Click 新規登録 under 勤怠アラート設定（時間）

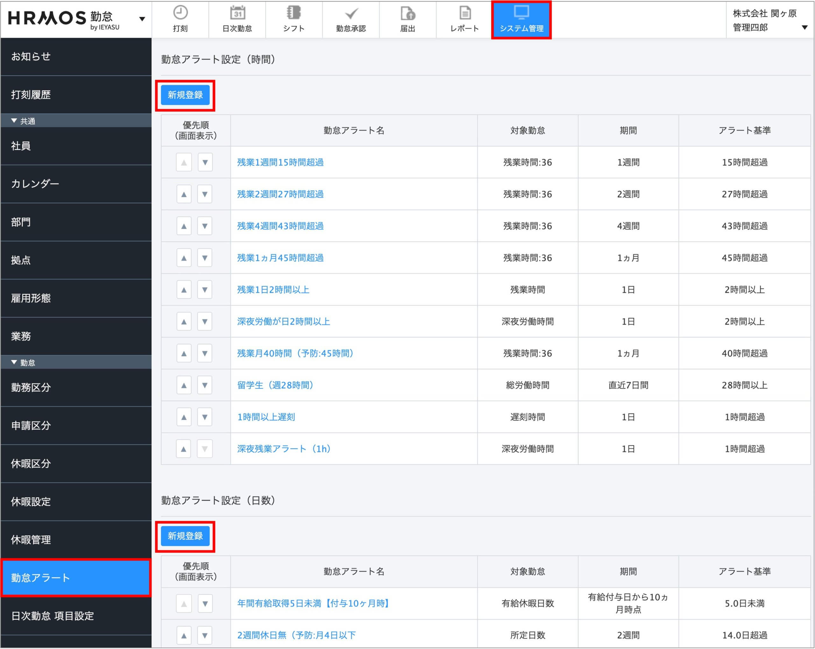[x=185, y=95]
